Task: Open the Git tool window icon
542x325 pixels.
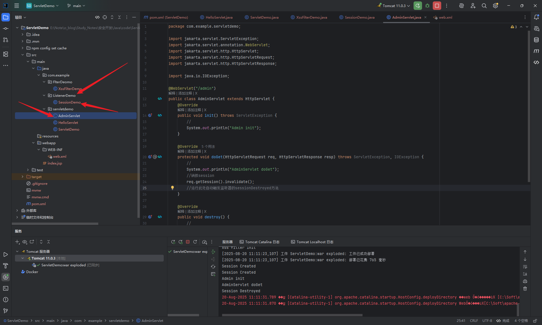Action: coord(6,311)
